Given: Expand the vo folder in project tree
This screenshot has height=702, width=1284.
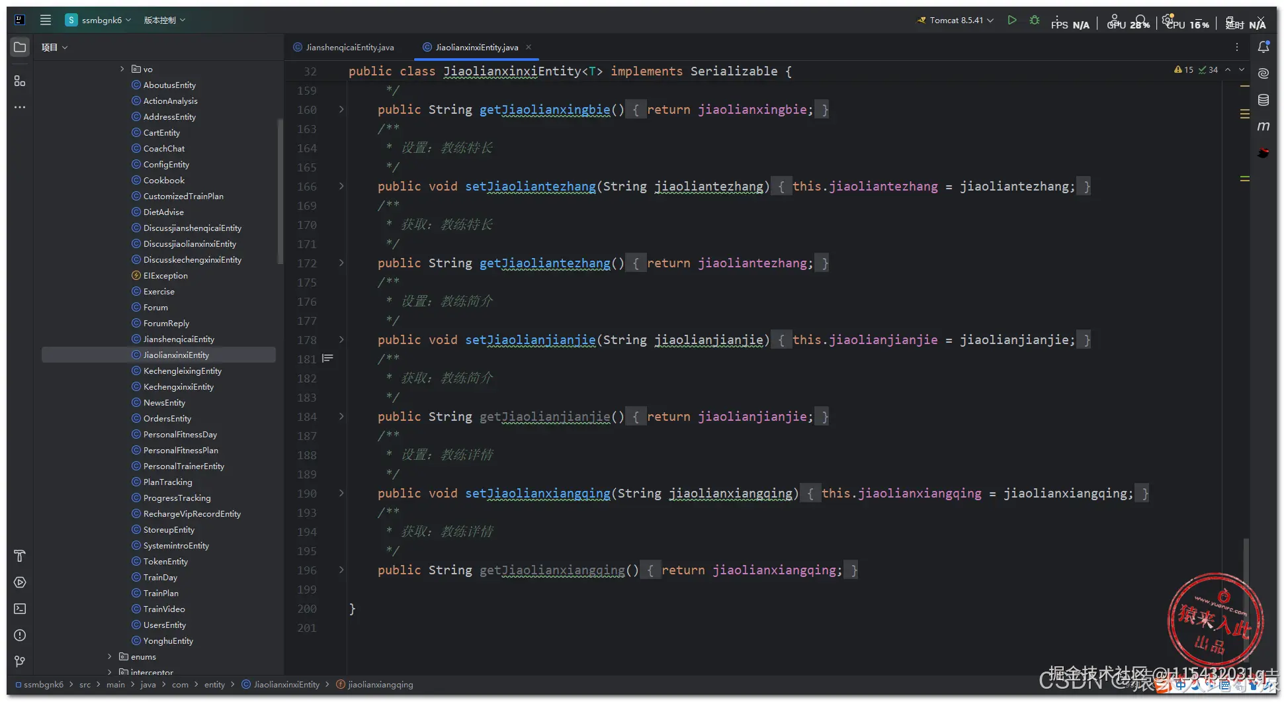Looking at the screenshot, I should [x=122, y=69].
